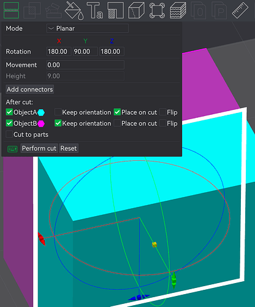Click the Perform cut button

(x=39, y=149)
